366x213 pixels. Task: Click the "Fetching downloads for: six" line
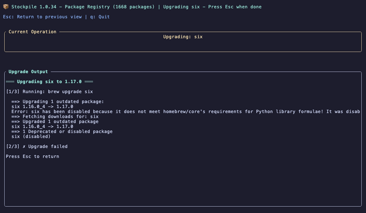coord(55,117)
